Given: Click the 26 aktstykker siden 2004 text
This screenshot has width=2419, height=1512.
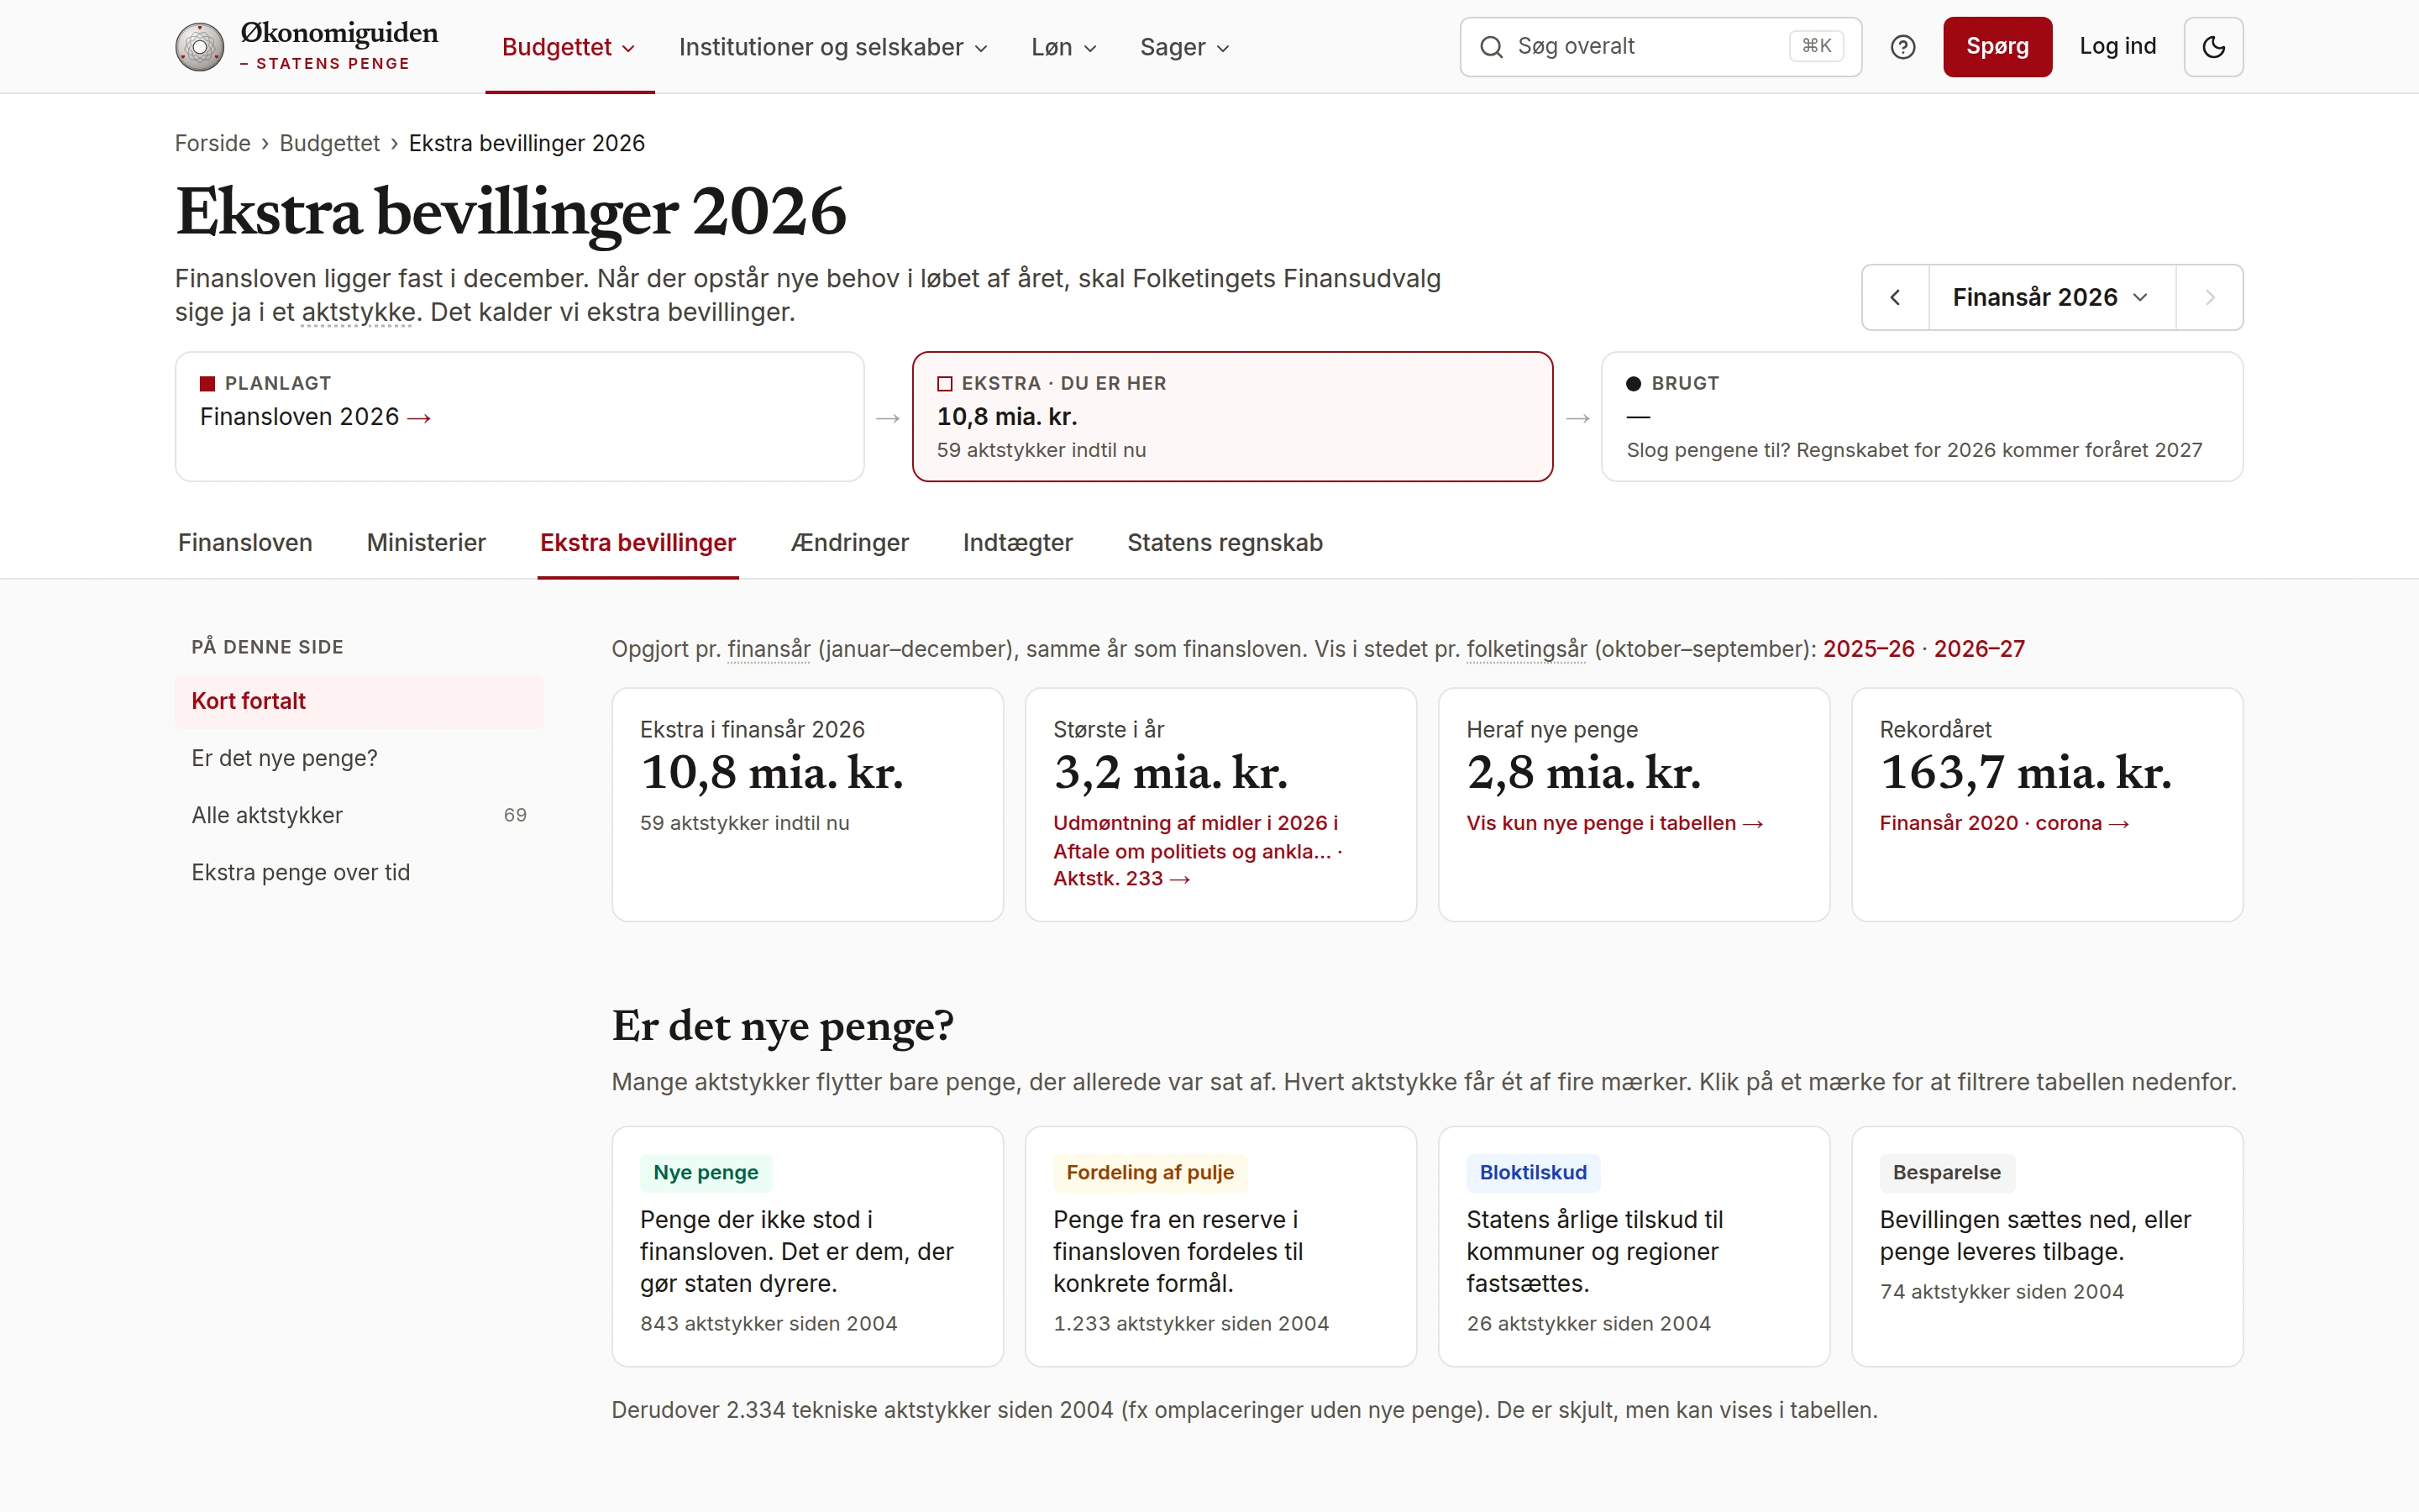Looking at the screenshot, I should tap(1588, 1323).
